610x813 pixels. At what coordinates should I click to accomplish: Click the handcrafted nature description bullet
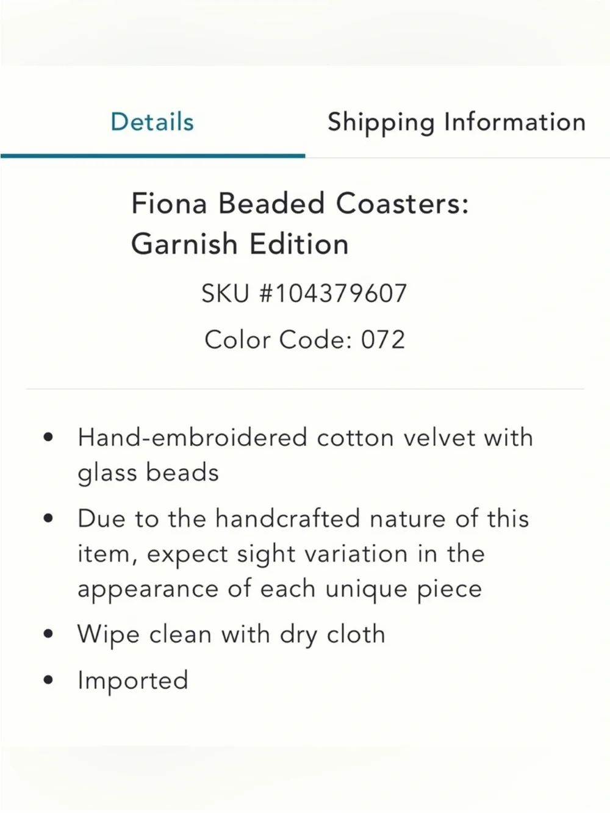tap(303, 554)
